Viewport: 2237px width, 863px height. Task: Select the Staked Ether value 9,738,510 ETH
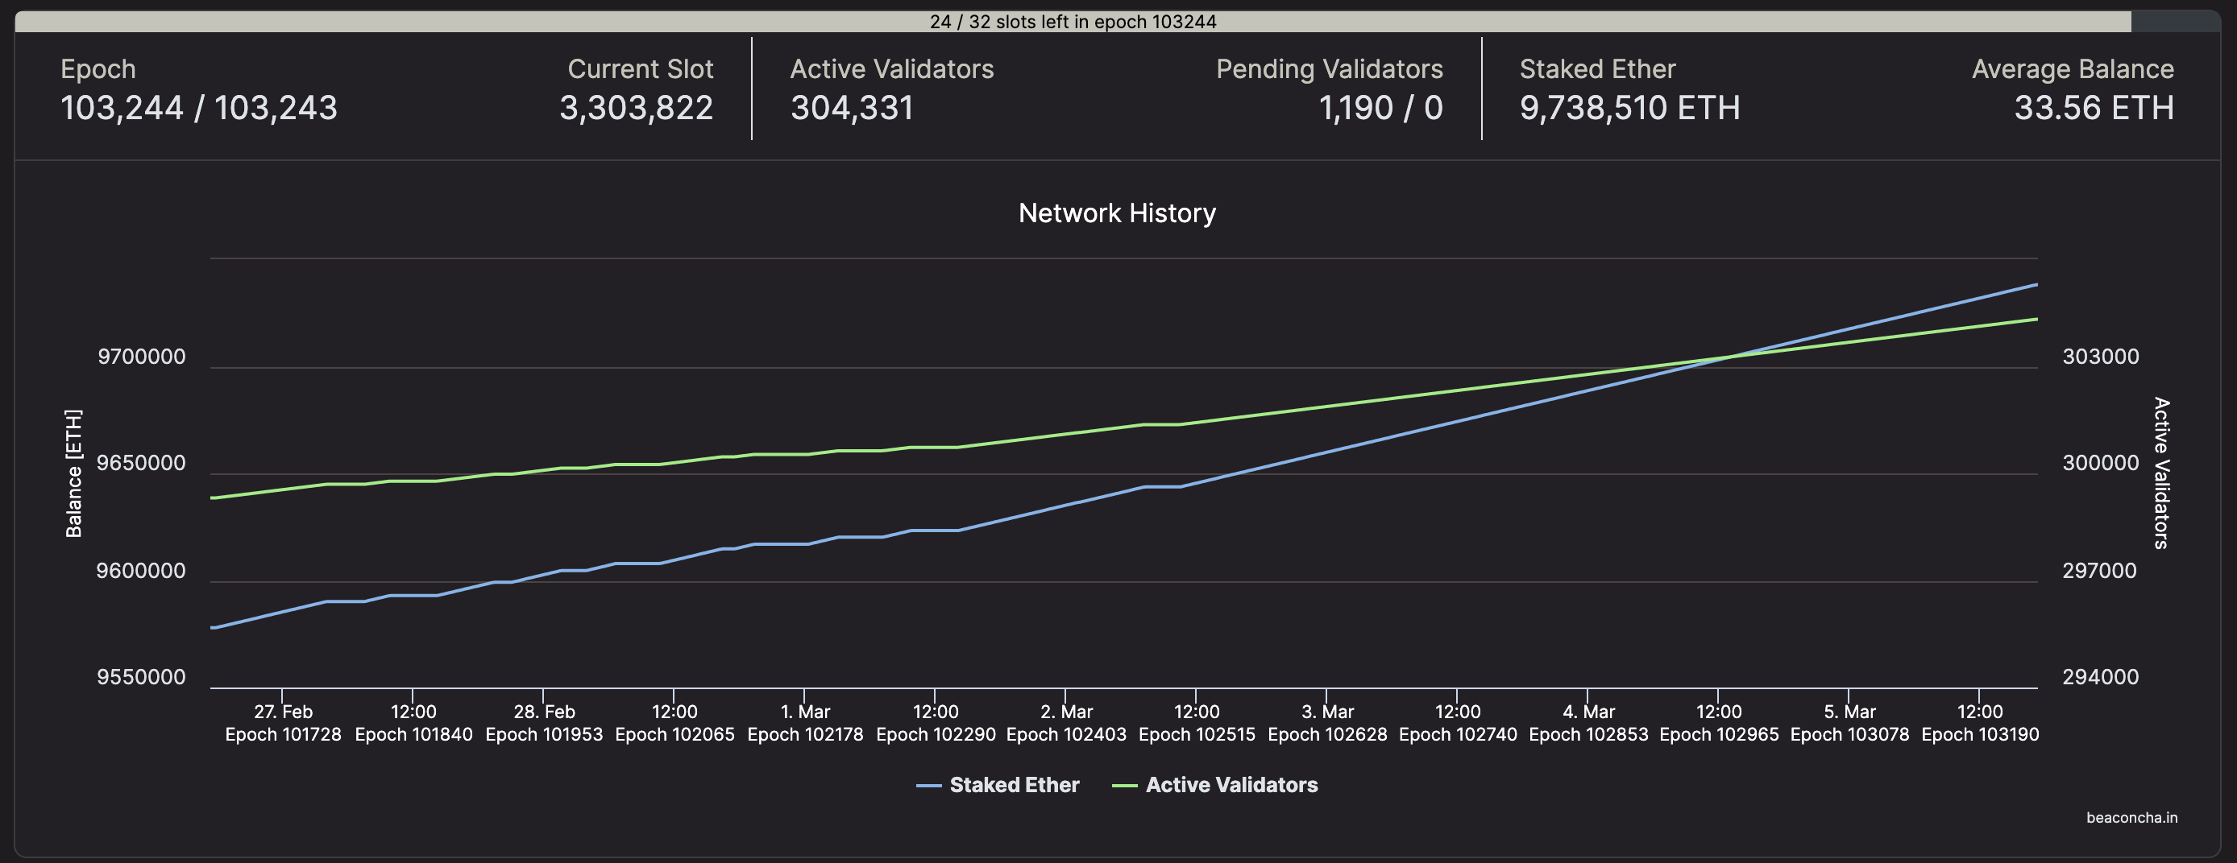(1630, 108)
